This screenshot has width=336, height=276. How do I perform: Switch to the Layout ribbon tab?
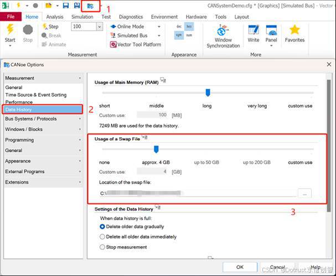pos(242,17)
